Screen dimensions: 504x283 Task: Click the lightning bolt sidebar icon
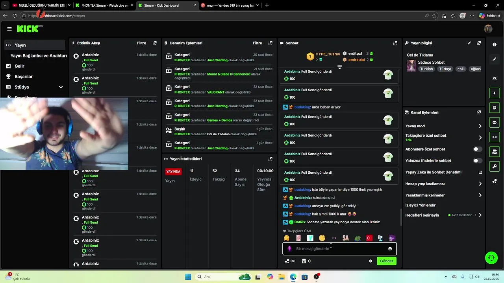pyautogui.click(x=495, y=93)
